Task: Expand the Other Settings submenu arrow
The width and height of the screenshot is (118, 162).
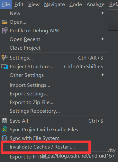Action: (x=103, y=75)
